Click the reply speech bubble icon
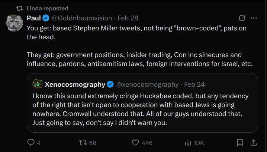267x152 pixels. pyautogui.click(x=31, y=142)
